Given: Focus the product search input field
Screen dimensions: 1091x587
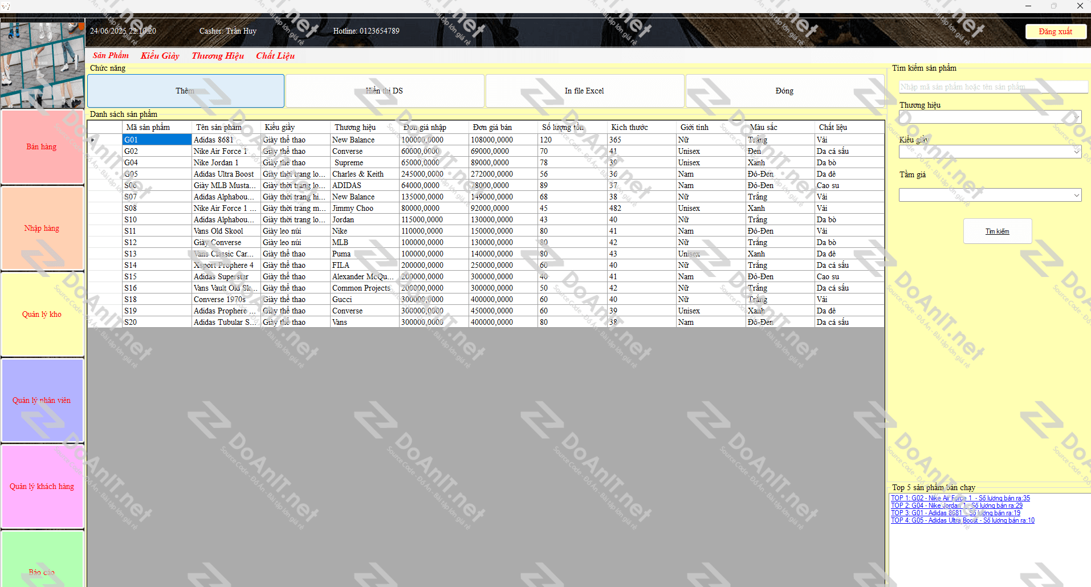Looking at the screenshot, I should pos(994,87).
